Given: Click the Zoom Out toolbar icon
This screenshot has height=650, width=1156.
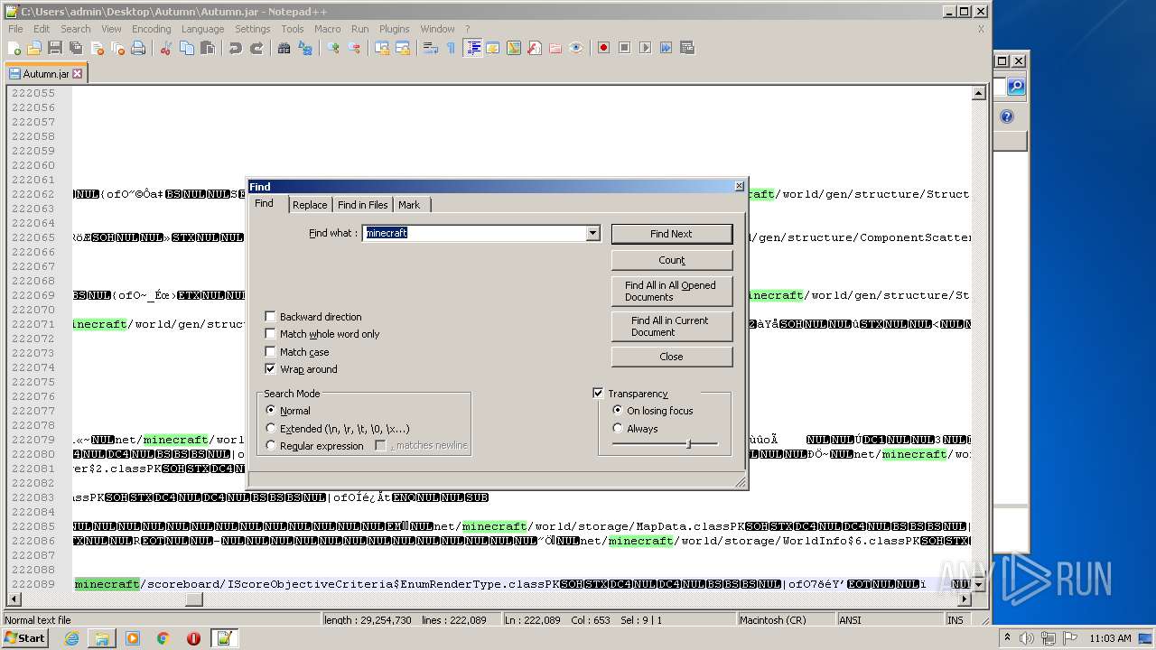Looking at the screenshot, I should (x=354, y=48).
